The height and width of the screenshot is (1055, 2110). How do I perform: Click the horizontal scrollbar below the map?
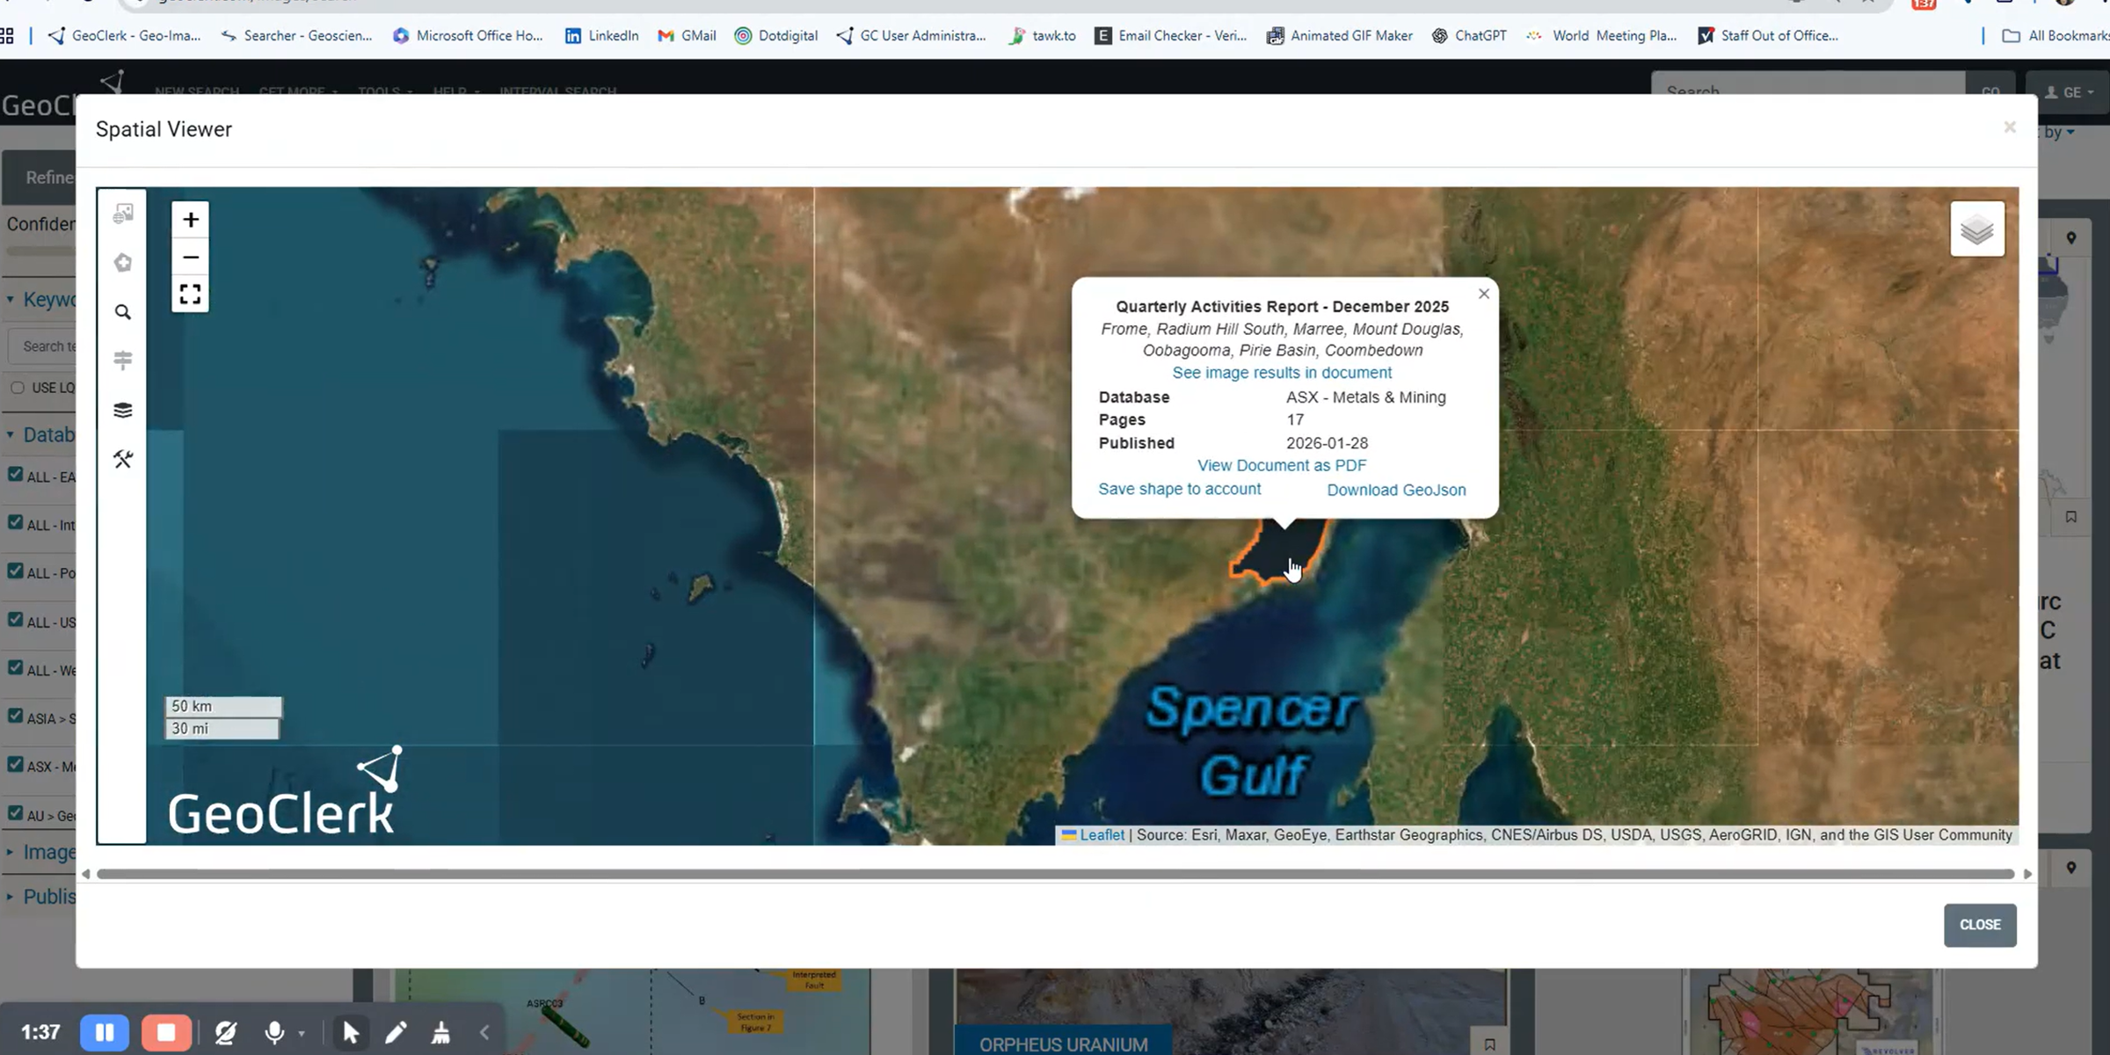[x=1055, y=874]
